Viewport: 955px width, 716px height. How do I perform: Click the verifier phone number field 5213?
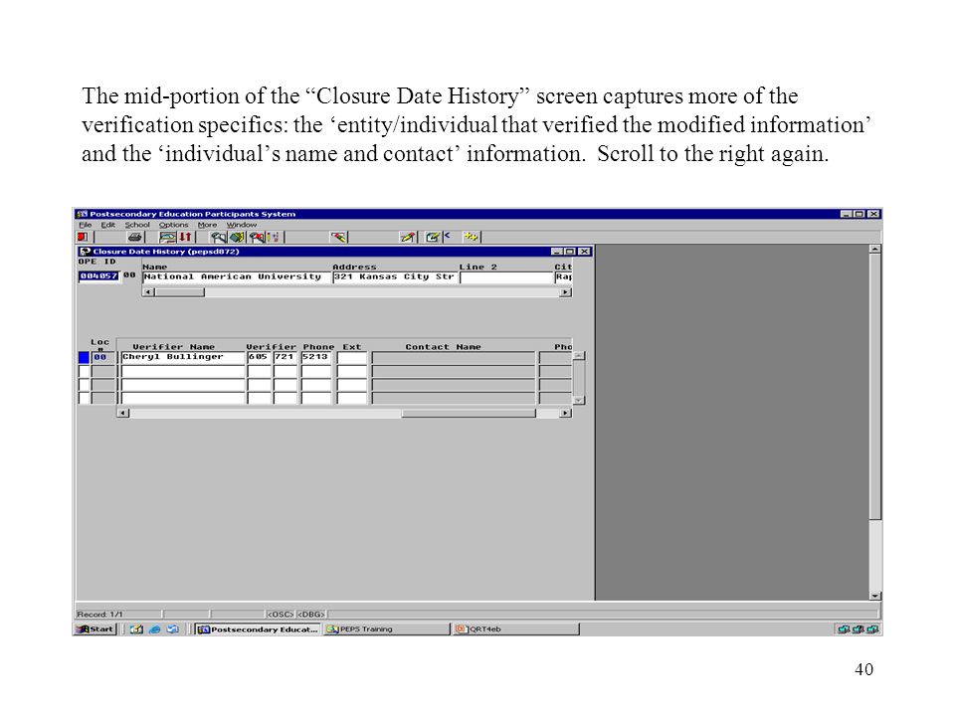coord(316,357)
